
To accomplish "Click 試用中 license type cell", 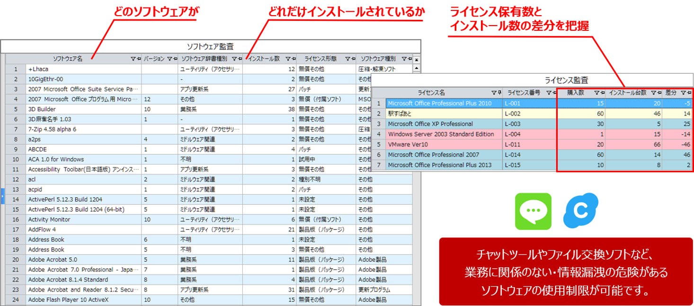I will (326, 159).
